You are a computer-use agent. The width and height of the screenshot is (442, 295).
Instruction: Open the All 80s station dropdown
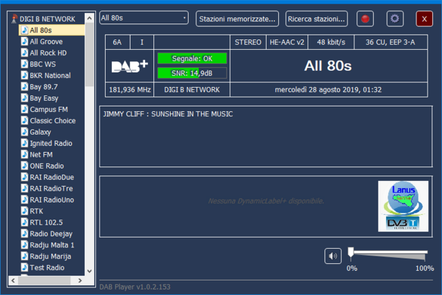click(144, 18)
